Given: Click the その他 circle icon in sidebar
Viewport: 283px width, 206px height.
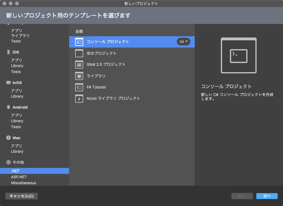Looking at the screenshot, I should pyautogui.click(x=8, y=162).
